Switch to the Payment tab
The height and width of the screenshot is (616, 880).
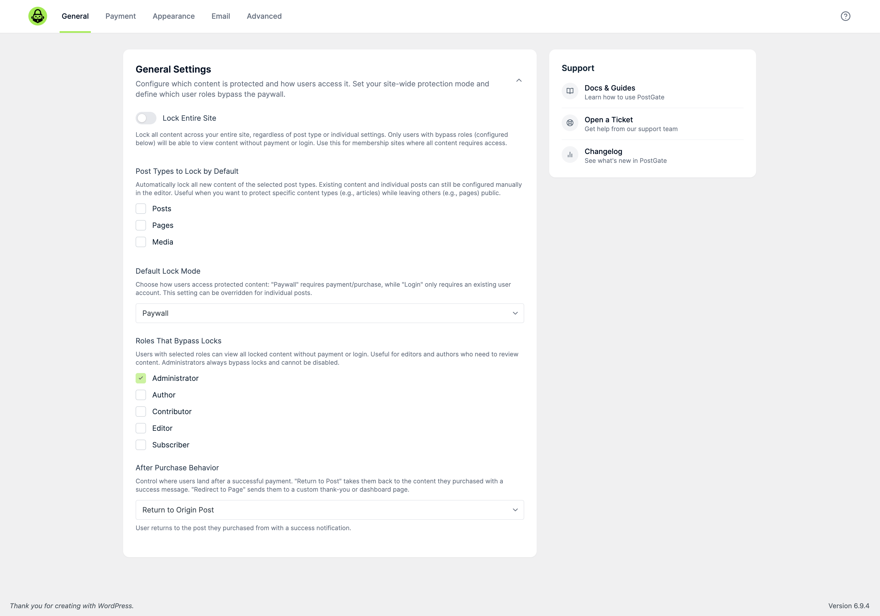point(120,16)
